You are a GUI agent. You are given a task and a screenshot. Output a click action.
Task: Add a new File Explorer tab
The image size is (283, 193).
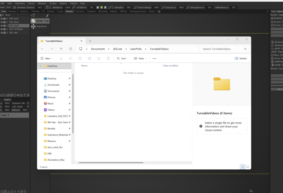pyautogui.click(x=90, y=41)
